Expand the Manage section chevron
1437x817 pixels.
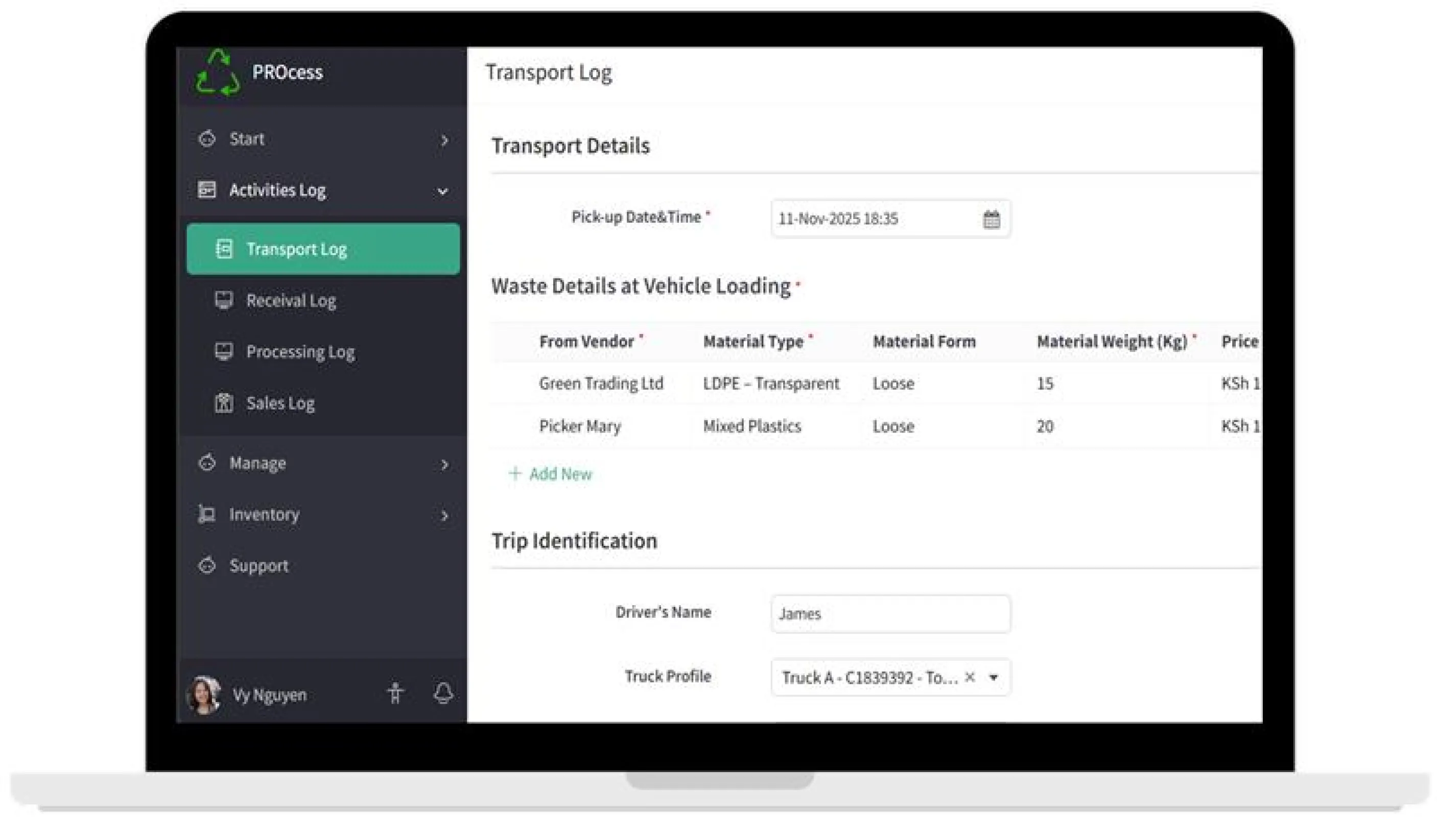pyautogui.click(x=444, y=464)
